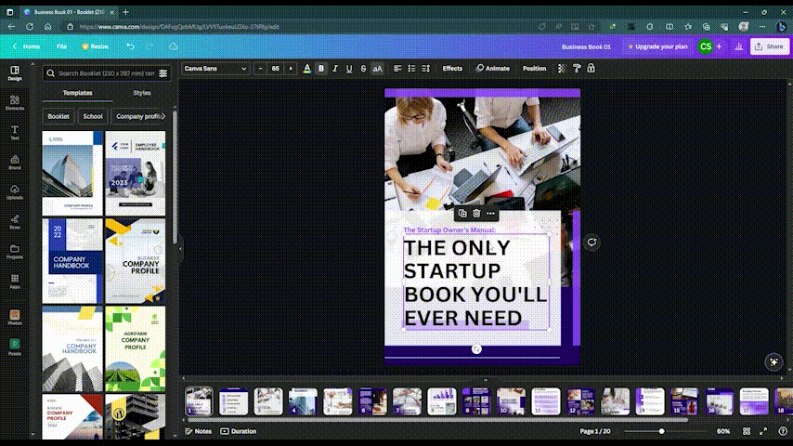This screenshot has width=793, height=446.
Task: Open the Elements sidebar panel
Action: pos(15,103)
